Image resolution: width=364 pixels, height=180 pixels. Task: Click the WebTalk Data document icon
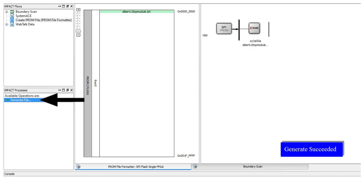[x=12, y=24]
